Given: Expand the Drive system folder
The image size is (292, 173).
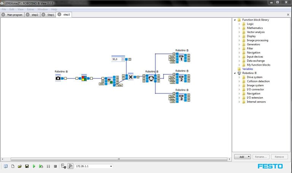Looking at the screenshot, I should [x=239, y=77].
